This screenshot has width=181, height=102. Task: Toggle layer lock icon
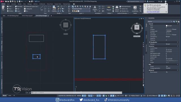tap(76, 11)
